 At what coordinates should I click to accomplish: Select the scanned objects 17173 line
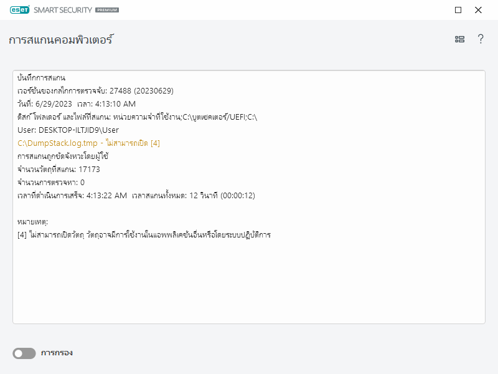[x=59, y=169]
